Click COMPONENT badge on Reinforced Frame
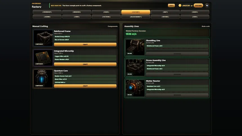The image size is (242, 136). [39, 44]
